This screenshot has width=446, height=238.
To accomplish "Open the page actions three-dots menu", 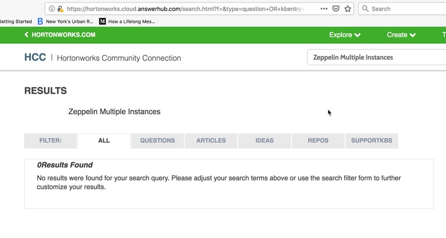I will click(x=324, y=9).
